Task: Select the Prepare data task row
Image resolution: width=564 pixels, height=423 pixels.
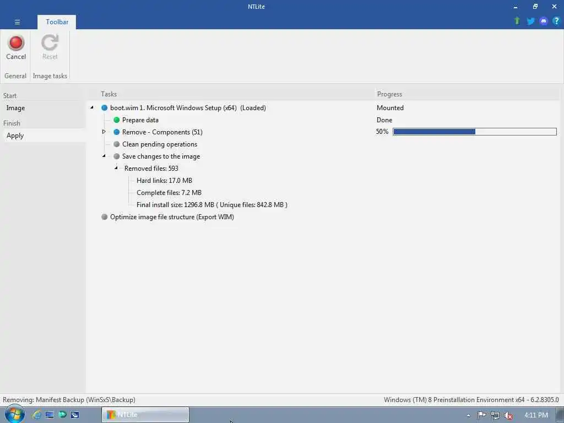Action: coord(140,120)
